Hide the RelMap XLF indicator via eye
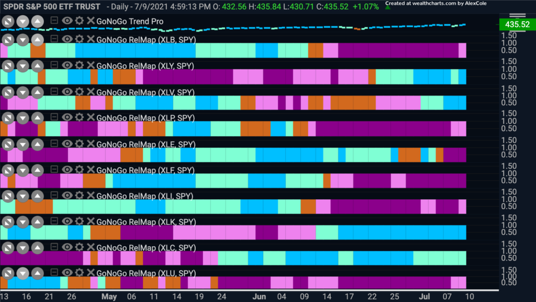 [67, 170]
